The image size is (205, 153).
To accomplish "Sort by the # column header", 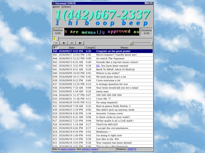I will click(55, 48).
